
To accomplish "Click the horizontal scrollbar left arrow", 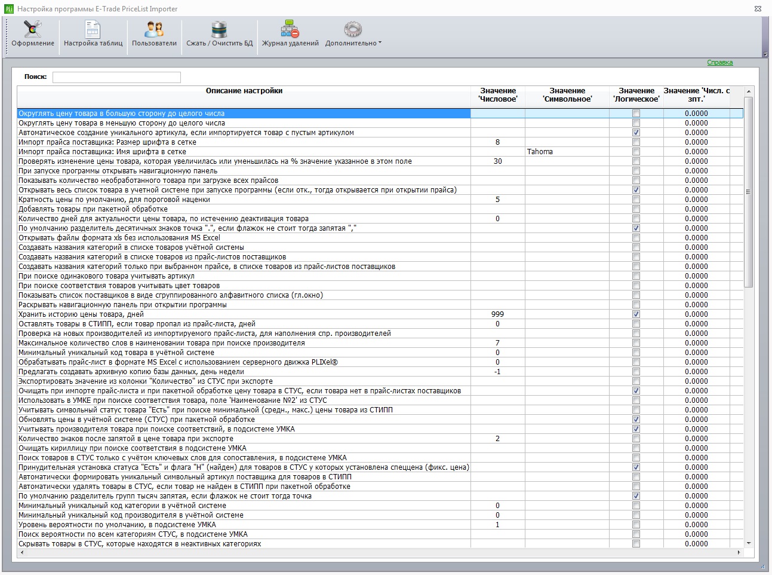I will pos(22,552).
